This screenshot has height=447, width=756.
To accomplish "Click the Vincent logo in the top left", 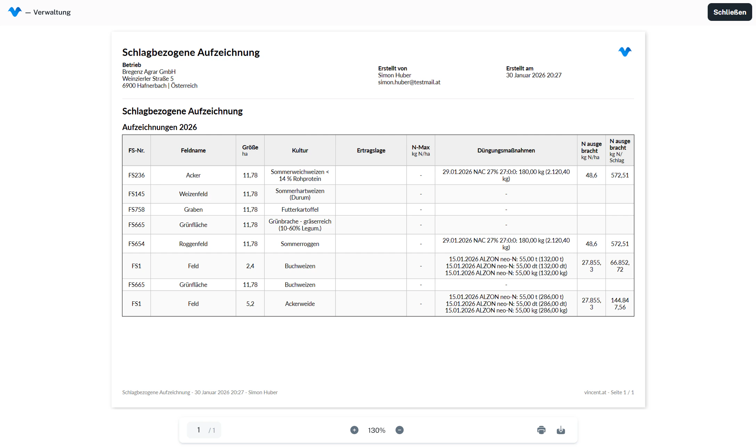I will pos(15,11).
